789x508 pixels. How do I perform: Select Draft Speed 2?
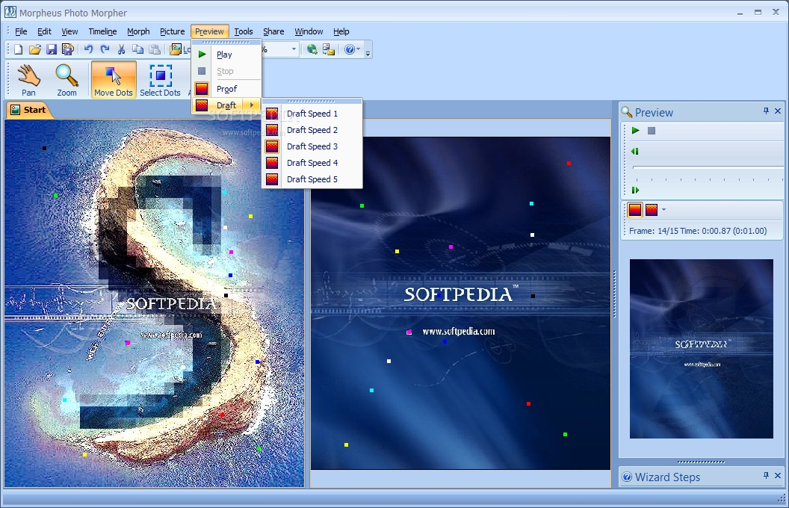312,130
